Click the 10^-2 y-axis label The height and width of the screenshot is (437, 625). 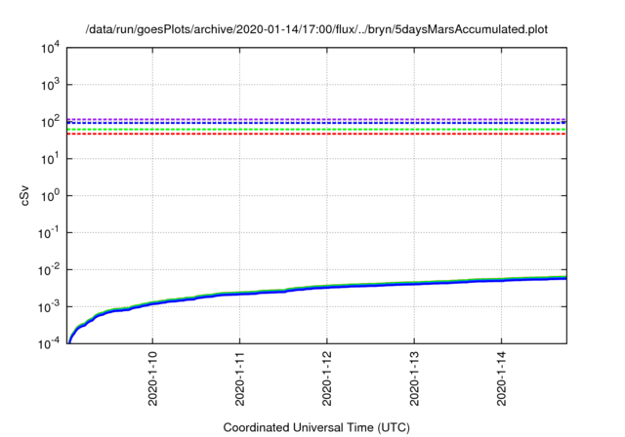click(x=48, y=270)
